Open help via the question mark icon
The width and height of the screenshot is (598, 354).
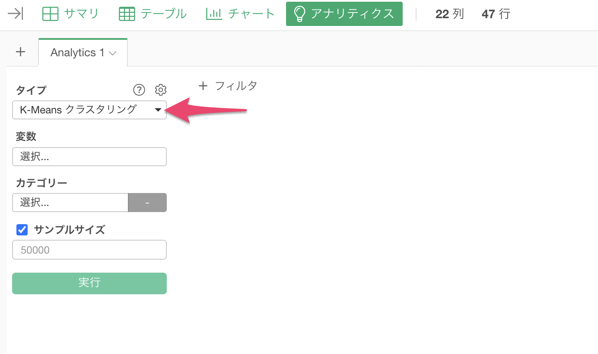click(x=139, y=90)
